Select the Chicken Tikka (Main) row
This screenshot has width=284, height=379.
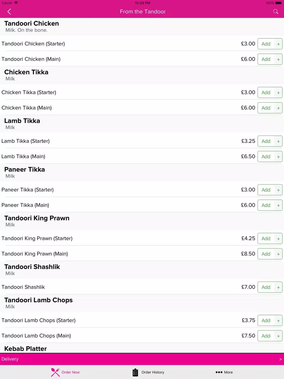tap(142, 108)
